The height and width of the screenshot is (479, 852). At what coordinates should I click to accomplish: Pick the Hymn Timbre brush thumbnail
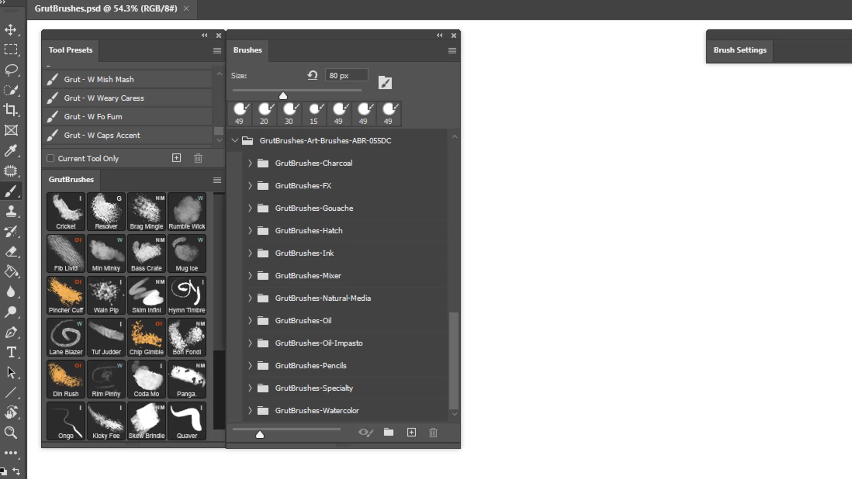187,295
